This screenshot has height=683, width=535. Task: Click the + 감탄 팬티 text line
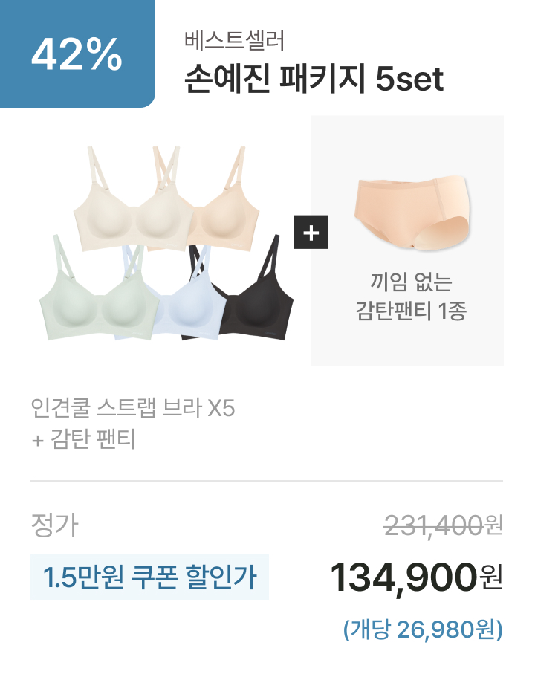pyautogui.click(x=84, y=438)
